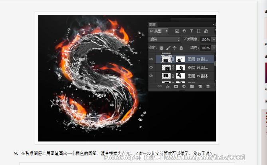Image resolution: width=267 pixels, height=165 pixels.
Task: Open the fx layer style menu
Action: pyautogui.click(x=168, y=86)
